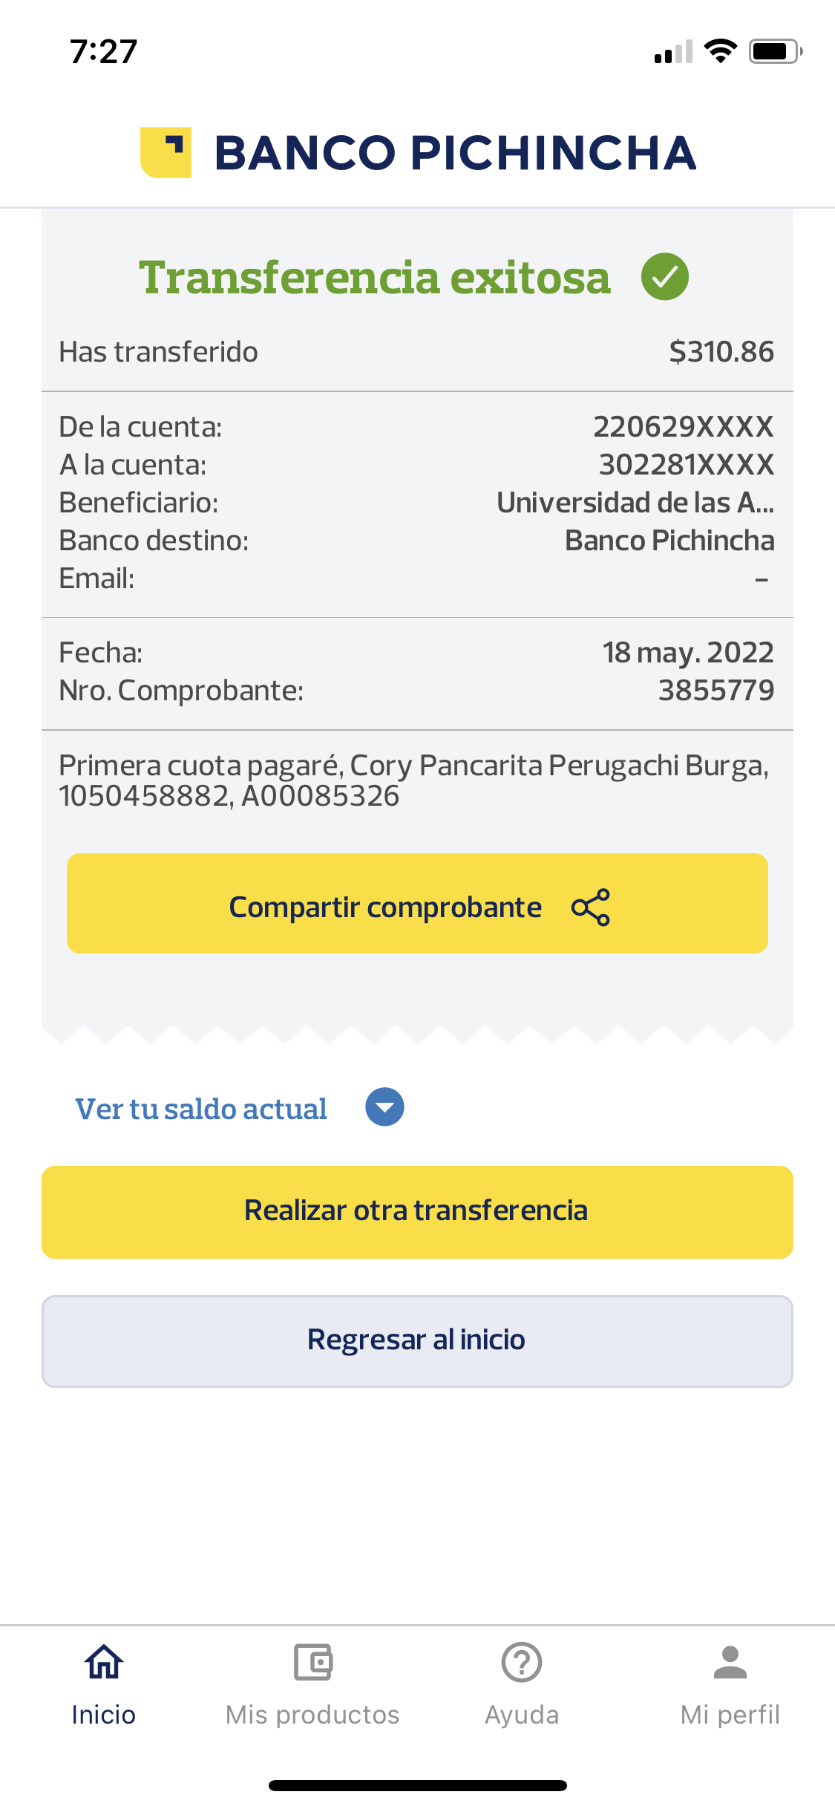The height and width of the screenshot is (1809, 835).
Task: Tap the green success checkmark icon
Action: (664, 276)
